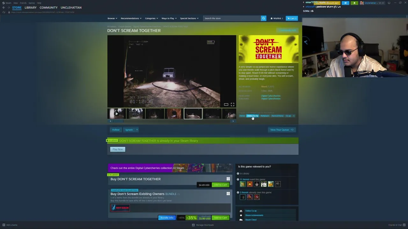The height and width of the screenshot is (229, 408).
Task: Open the Digital Cybercherries collection banner
Action: pos(170,168)
